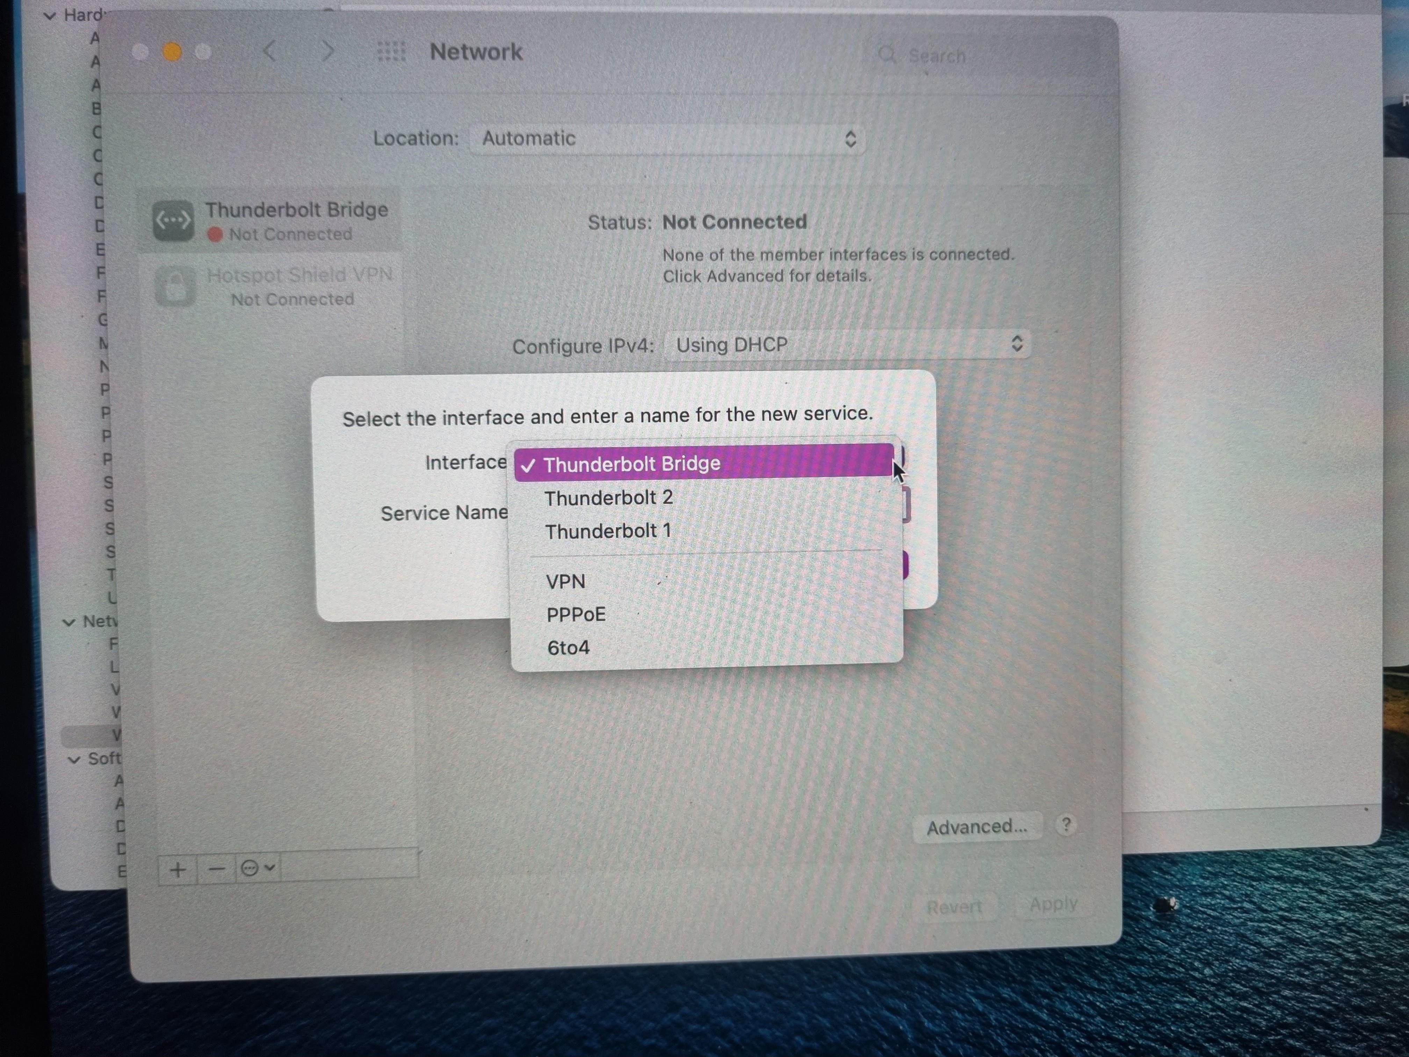The height and width of the screenshot is (1057, 1409).
Task: Open the show-all preferences grid icon
Action: 391,52
